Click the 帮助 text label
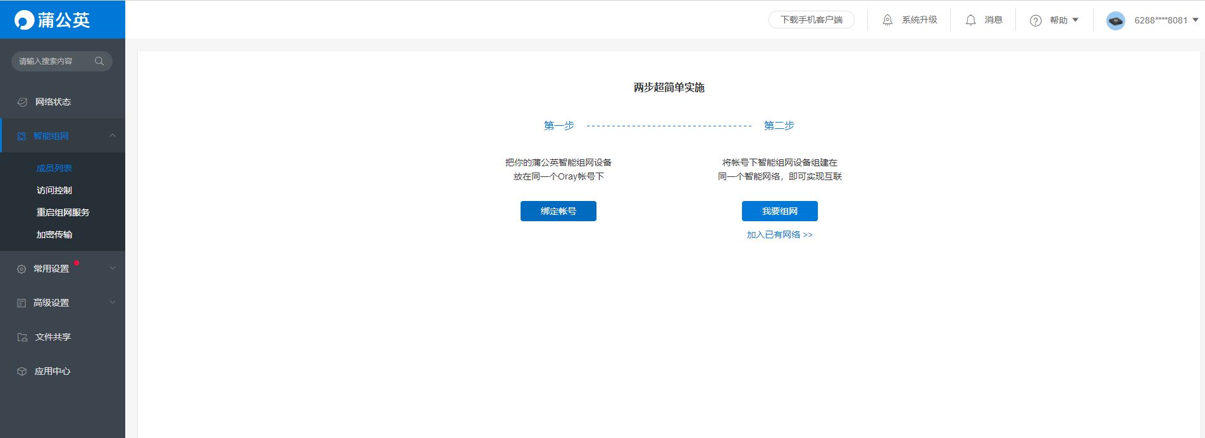Screen dimensions: 1205x438 pos(1059,20)
